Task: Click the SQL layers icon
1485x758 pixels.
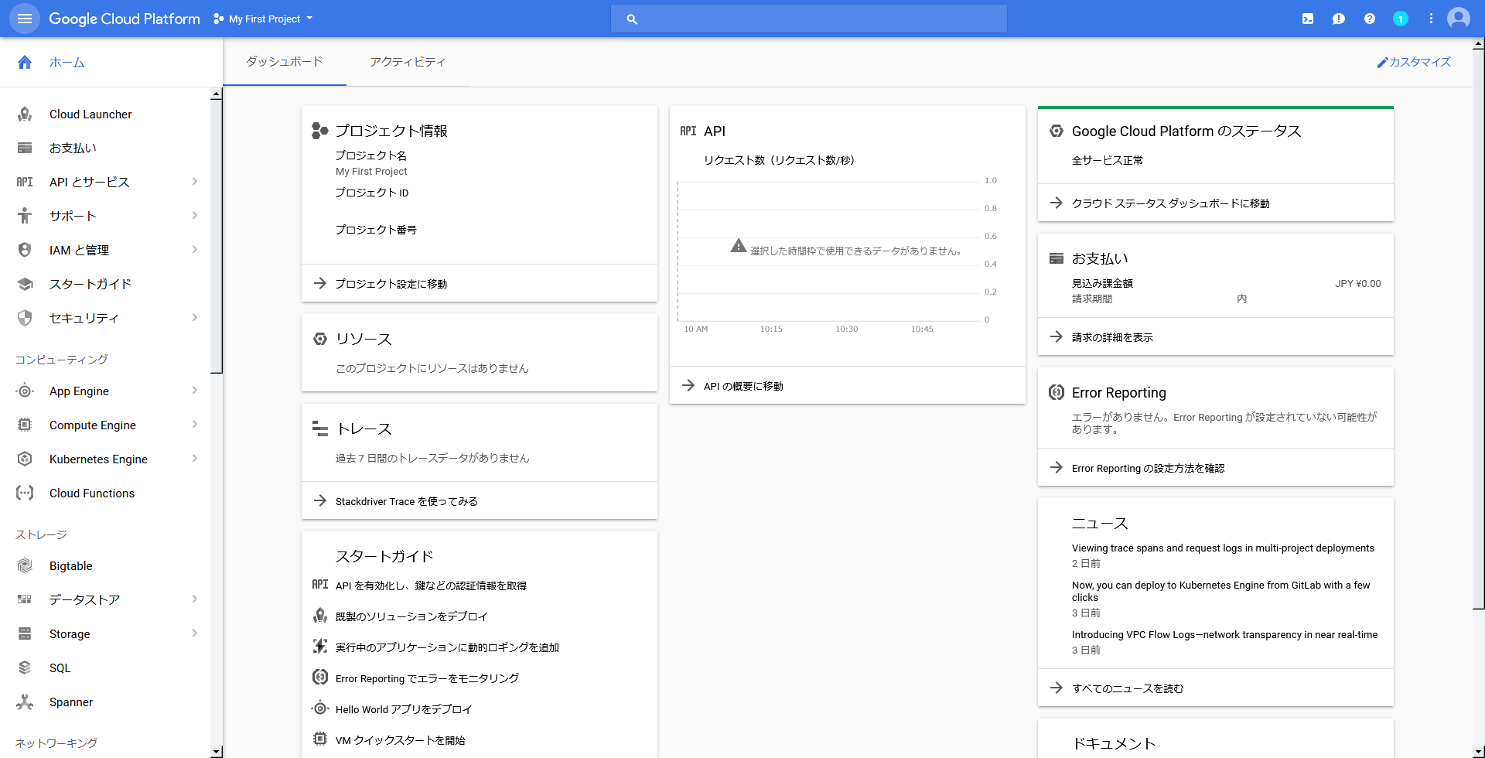Action: point(25,668)
